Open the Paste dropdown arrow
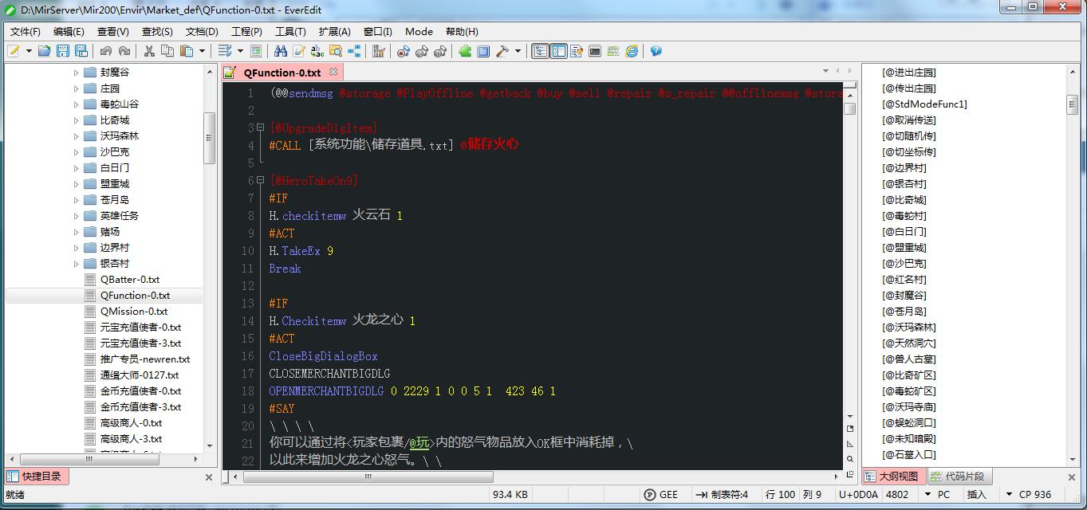The height and width of the screenshot is (510, 1087). click(202, 51)
